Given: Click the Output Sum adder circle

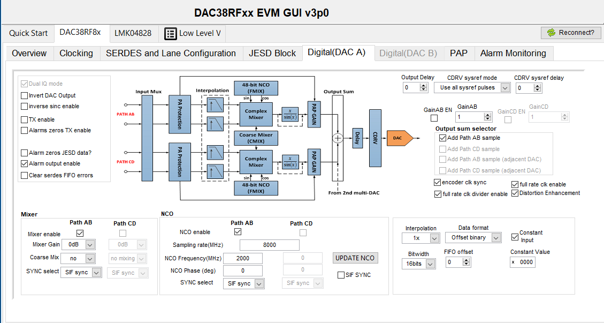Looking at the screenshot, I should pos(338,138).
